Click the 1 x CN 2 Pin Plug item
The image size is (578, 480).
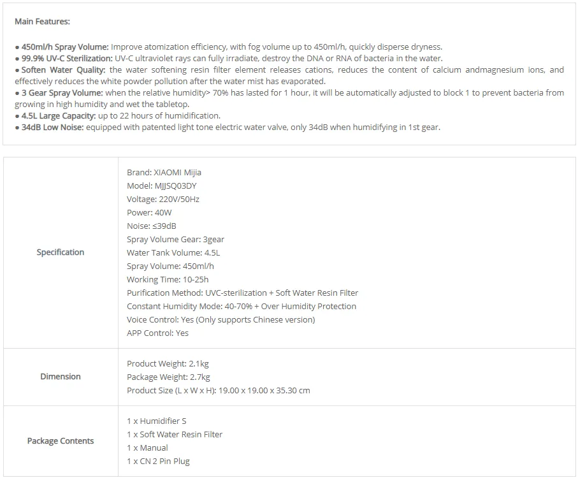click(x=158, y=462)
